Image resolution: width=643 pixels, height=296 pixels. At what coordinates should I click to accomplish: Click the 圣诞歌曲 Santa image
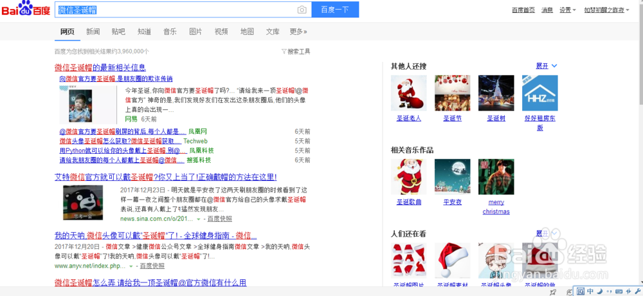coord(408,176)
